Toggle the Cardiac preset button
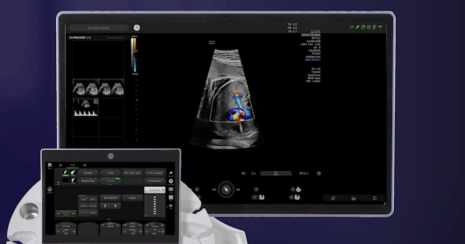Screen dimensions: 465x244 (x=110, y=181)
